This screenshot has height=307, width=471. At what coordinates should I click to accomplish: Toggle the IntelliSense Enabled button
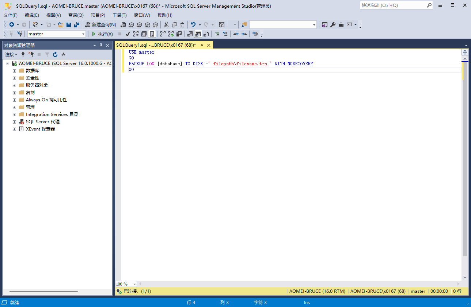152,34
